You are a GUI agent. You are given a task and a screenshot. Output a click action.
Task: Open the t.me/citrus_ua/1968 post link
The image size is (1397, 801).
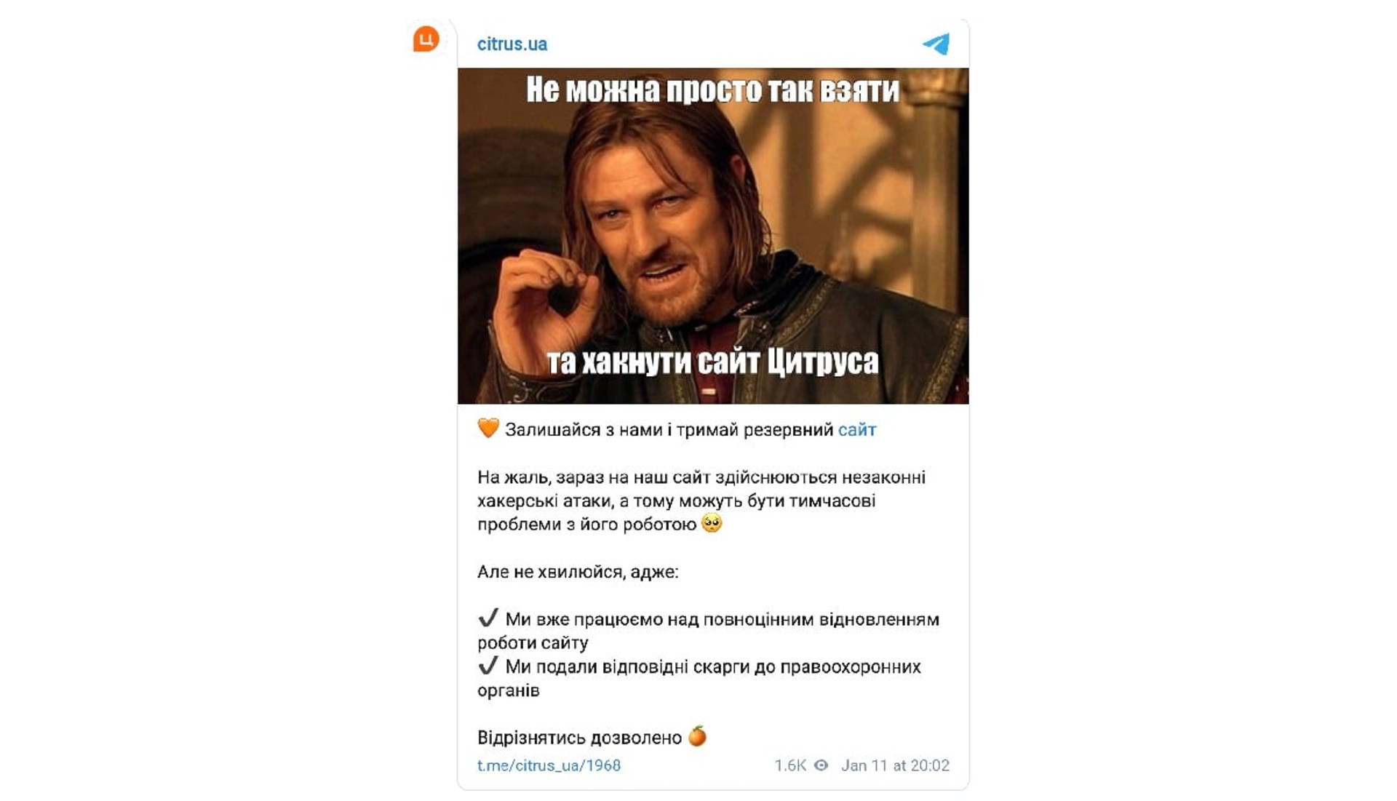tap(549, 765)
